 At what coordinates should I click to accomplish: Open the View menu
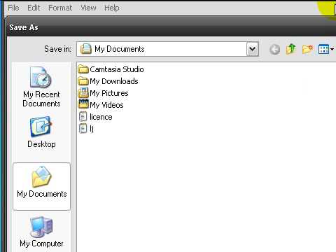[88, 8]
